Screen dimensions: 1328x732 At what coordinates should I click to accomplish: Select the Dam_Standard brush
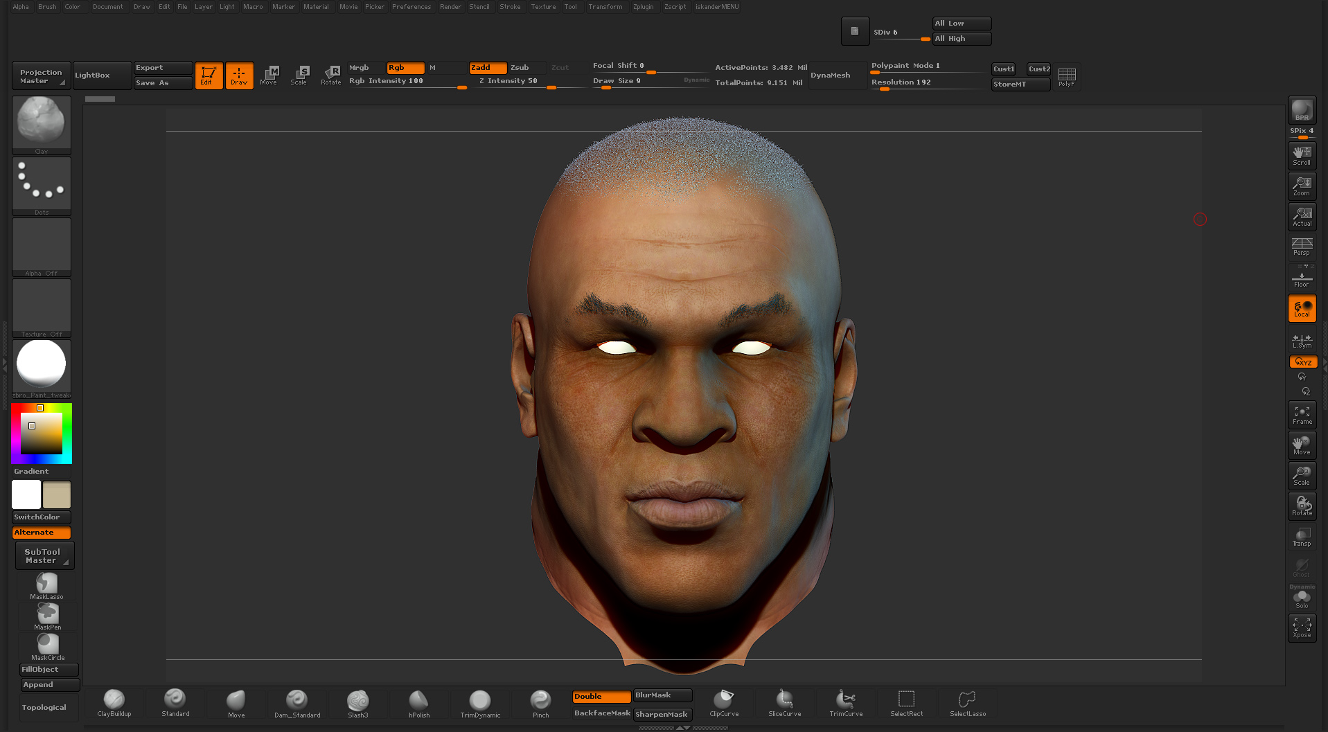[297, 702]
